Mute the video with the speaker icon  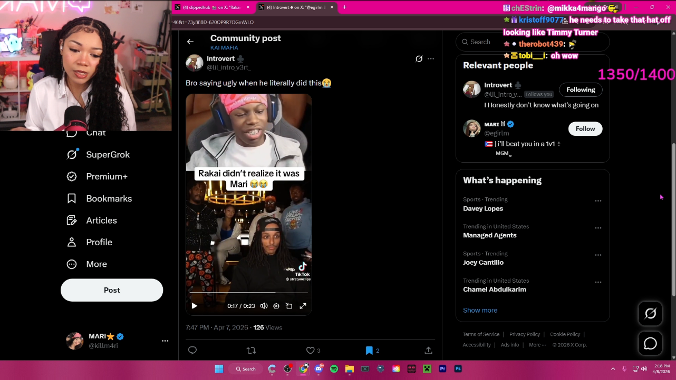point(264,306)
